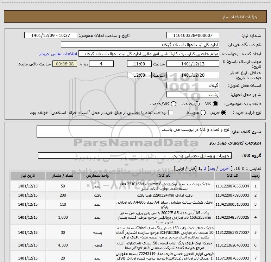
Task: Go to the بعد page link
Action: tap(212, 168)
